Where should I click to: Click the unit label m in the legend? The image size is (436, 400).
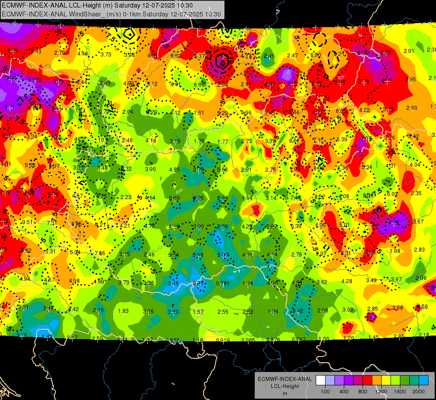click(285, 393)
